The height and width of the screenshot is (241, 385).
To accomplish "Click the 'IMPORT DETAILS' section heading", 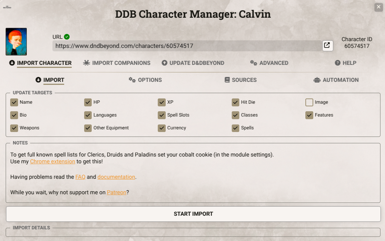I will 31,228.
